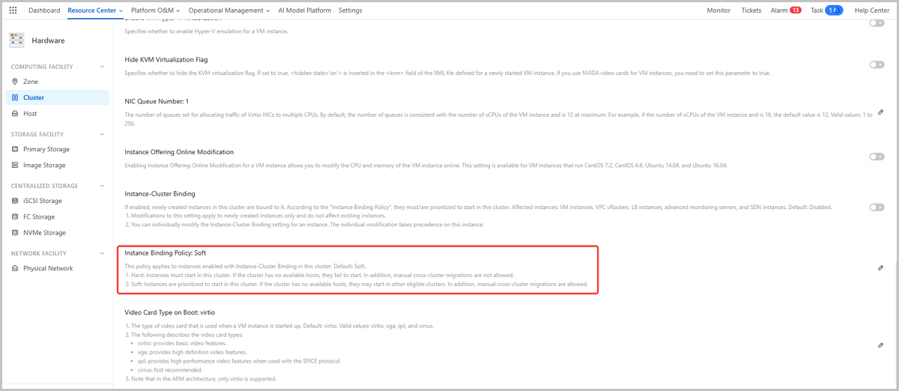Collapse the Computing Facility section
Viewport: 899px width, 391px height.
102,67
